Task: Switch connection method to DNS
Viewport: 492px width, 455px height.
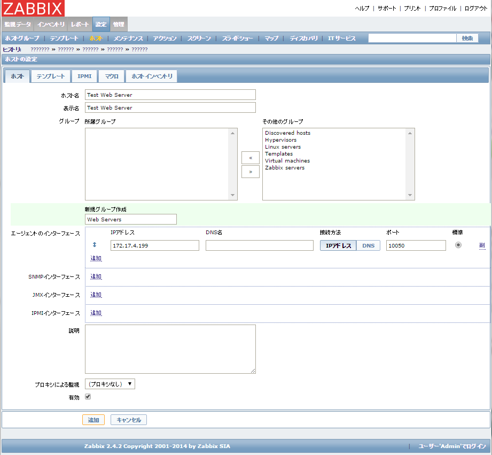Action: (x=368, y=245)
